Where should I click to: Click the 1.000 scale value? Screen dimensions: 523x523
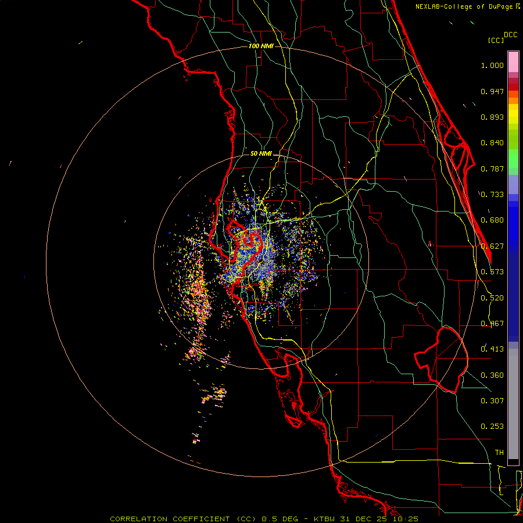coord(492,65)
